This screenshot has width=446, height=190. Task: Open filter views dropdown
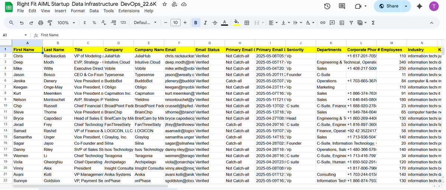(x=362, y=23)
